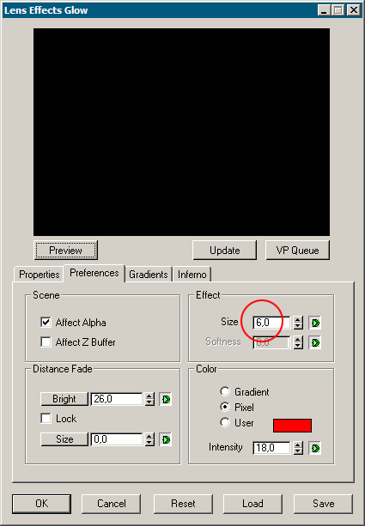Toggle the Bright button in Distance Fade

[64, 399]
